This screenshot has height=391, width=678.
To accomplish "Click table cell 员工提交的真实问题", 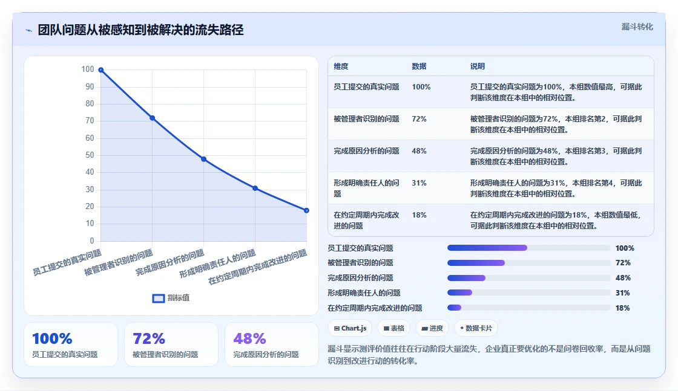I will (366, 87).
